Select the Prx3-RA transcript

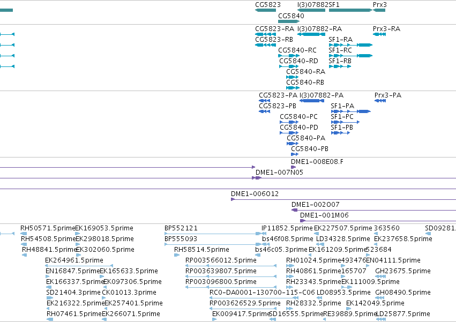379,34
